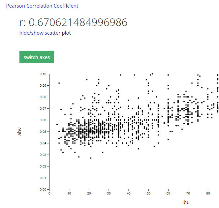The image size is (219, 208).
Task: Click the 0.05 y-axis tick label
Action: (43, 132)
